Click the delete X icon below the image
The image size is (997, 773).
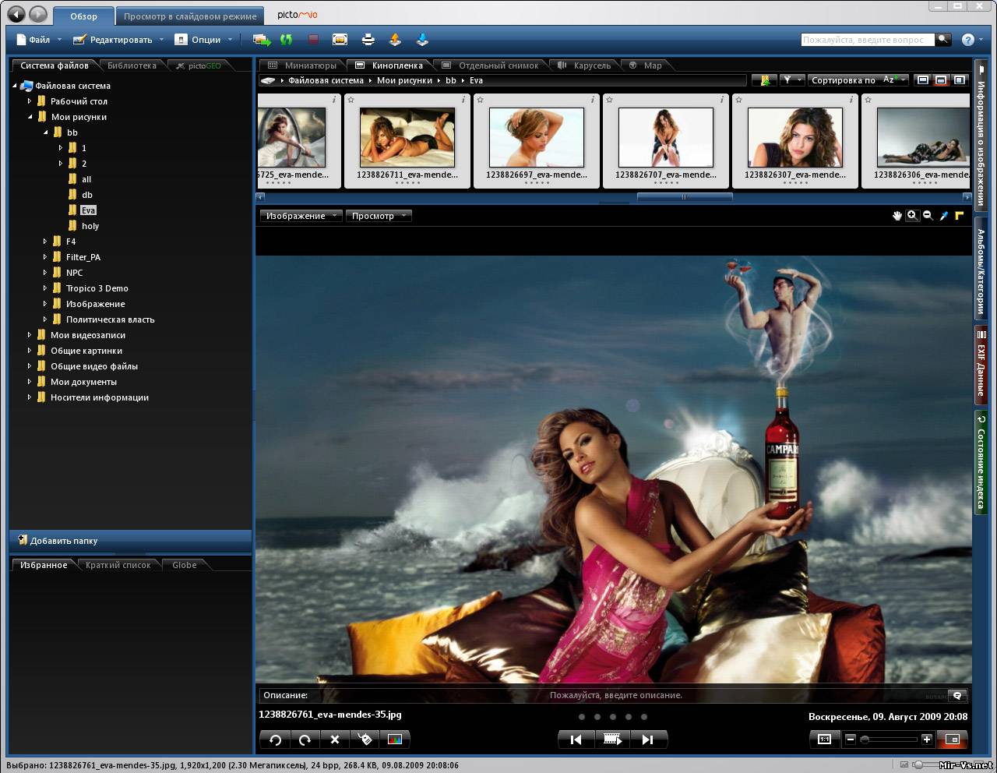335,739
